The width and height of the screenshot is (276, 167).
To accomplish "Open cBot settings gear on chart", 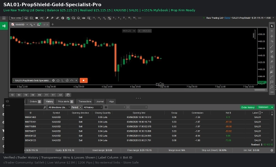I will tap(53, 80).
